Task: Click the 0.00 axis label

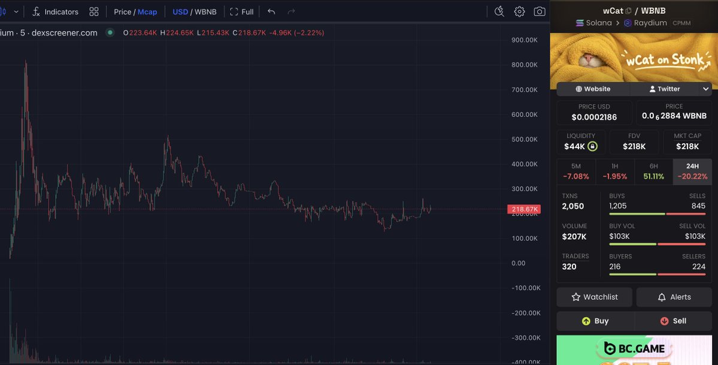Action: point(519,263)
